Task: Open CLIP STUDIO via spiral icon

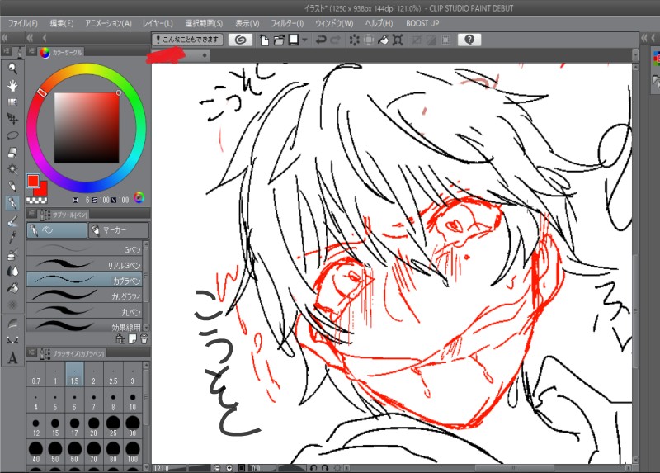Action: (240, 40)
